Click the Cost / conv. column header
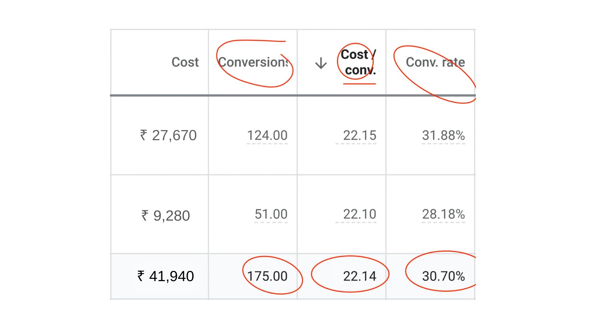 point(358,62)
